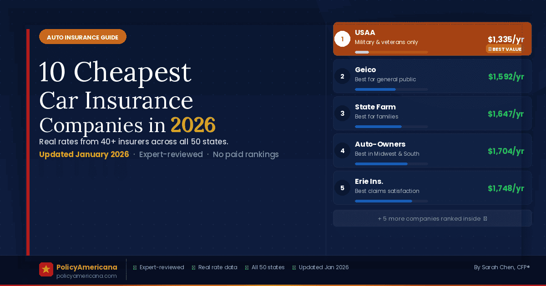The height and width of the screenshot is (286, 546).
Task: Select the Geico company name
Action: point(365,70)
